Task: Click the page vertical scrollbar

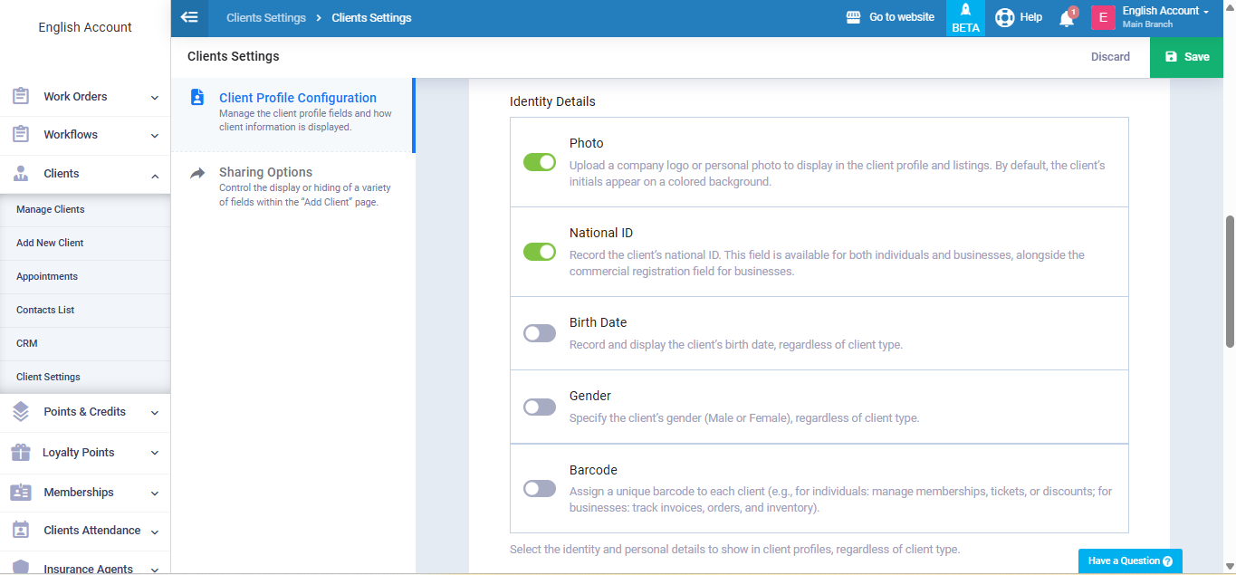Action: click(x=1229, y=281)
